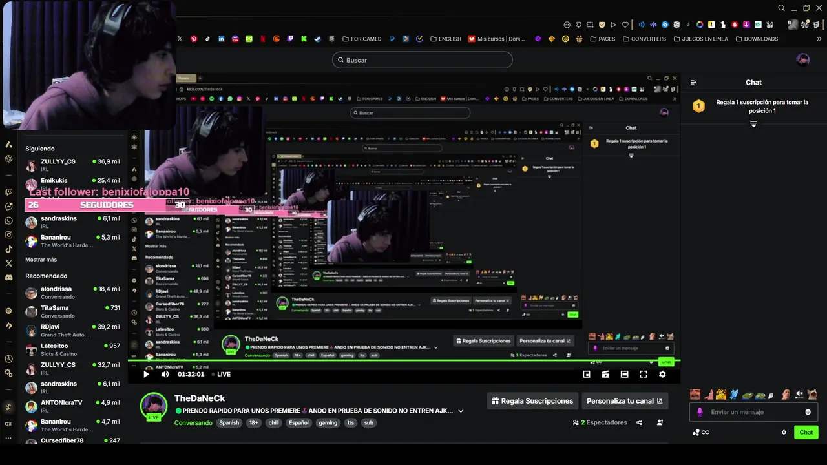This screenshot has height=465, width=827.
Task: Open alondrissa recommended channel
Action: [x=73, y=293]
